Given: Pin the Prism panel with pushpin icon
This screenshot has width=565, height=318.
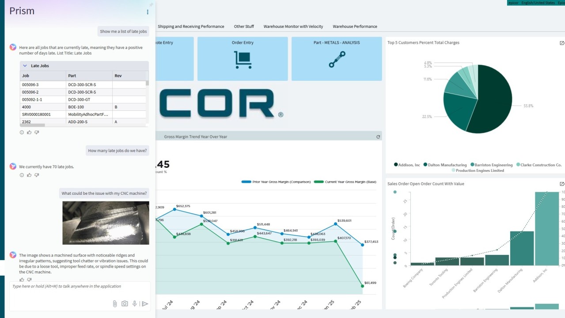Looking at the screenshot, I should (151, 4).
